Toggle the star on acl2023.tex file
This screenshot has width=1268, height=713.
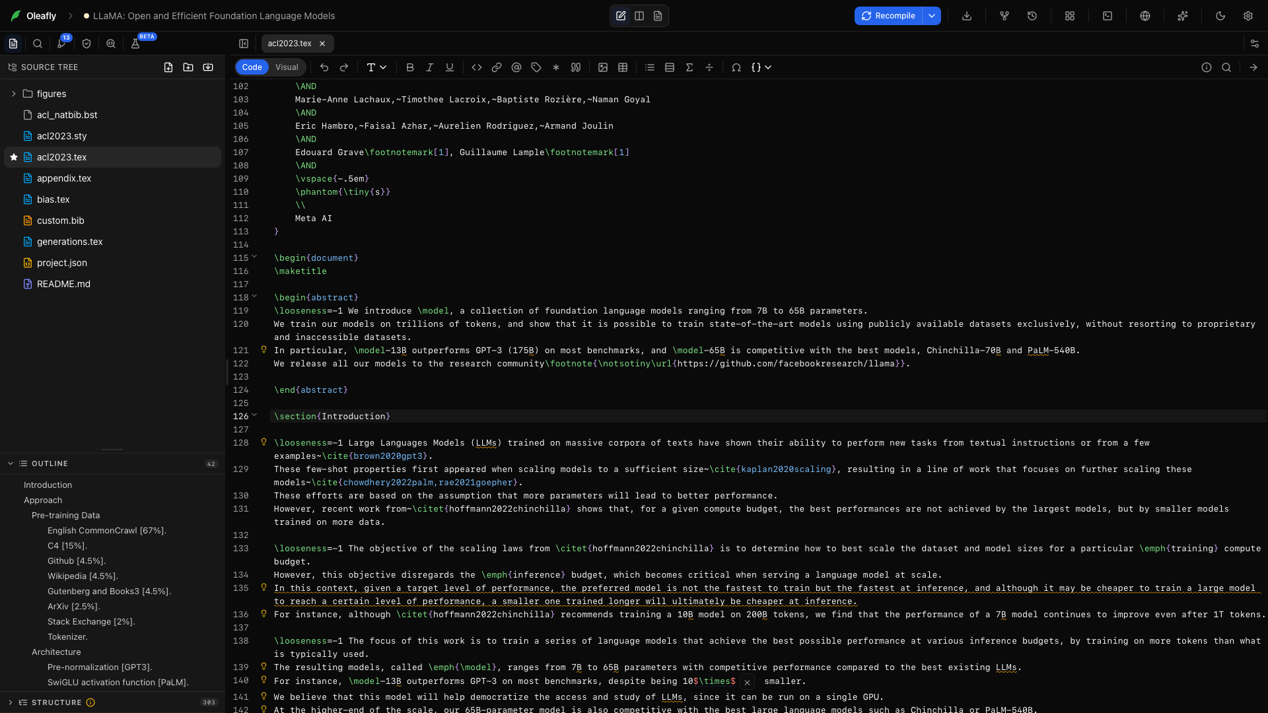click(14, 157)
